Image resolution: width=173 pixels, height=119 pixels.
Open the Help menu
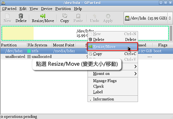pos(78,9)
